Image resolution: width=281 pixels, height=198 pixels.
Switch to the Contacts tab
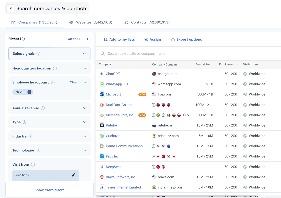coord(147,22)
